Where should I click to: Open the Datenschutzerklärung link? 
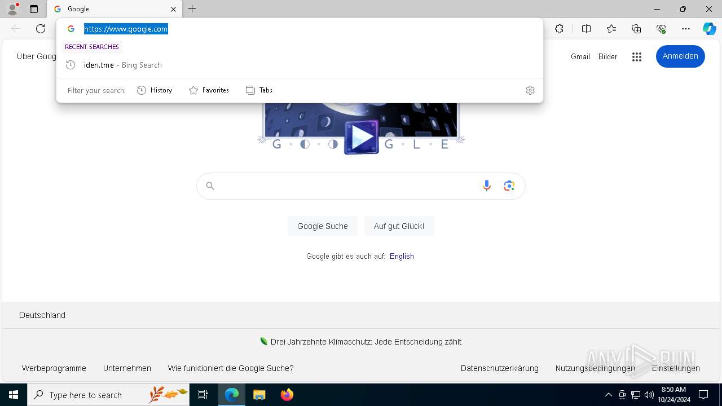(500, 368)
